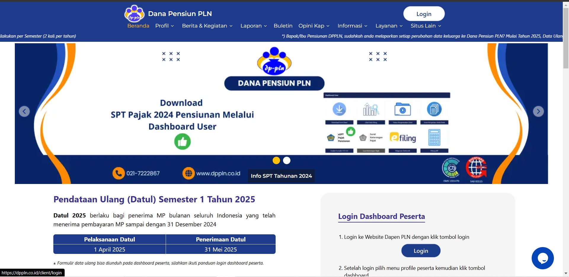Image resolution: width=569 pixels, height=277 pixels.
Task: Click the vertical page scrollbar thumb
Action: 566,38
